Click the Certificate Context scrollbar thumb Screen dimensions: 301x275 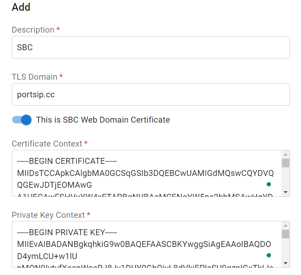[x=285, y=163]
